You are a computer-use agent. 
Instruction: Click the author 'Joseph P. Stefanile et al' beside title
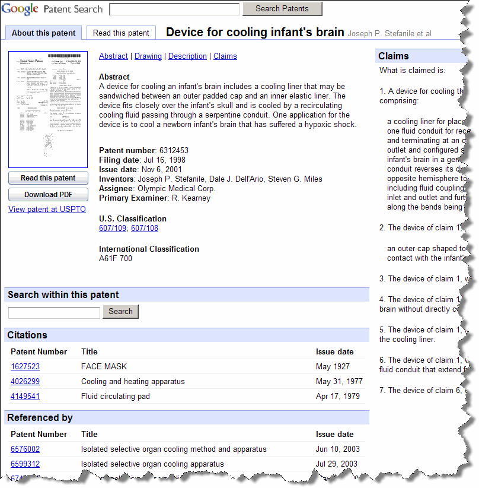389,34
